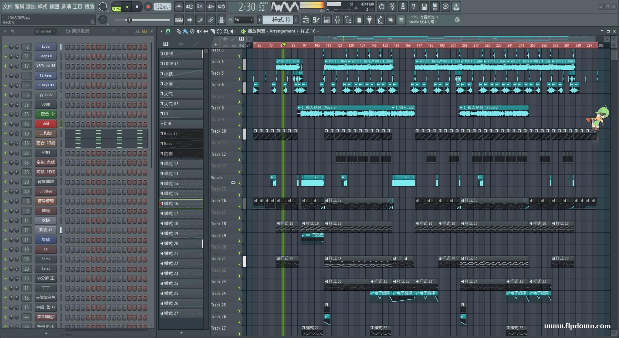Open playlist options menu arrow
The image size is (619, 338).
[x=162, y=31]
